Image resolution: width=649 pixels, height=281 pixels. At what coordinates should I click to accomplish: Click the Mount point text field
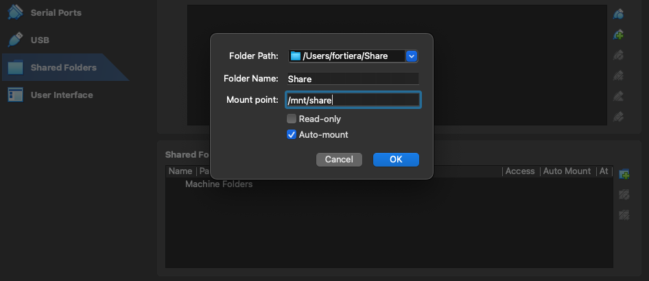[353, 100]
